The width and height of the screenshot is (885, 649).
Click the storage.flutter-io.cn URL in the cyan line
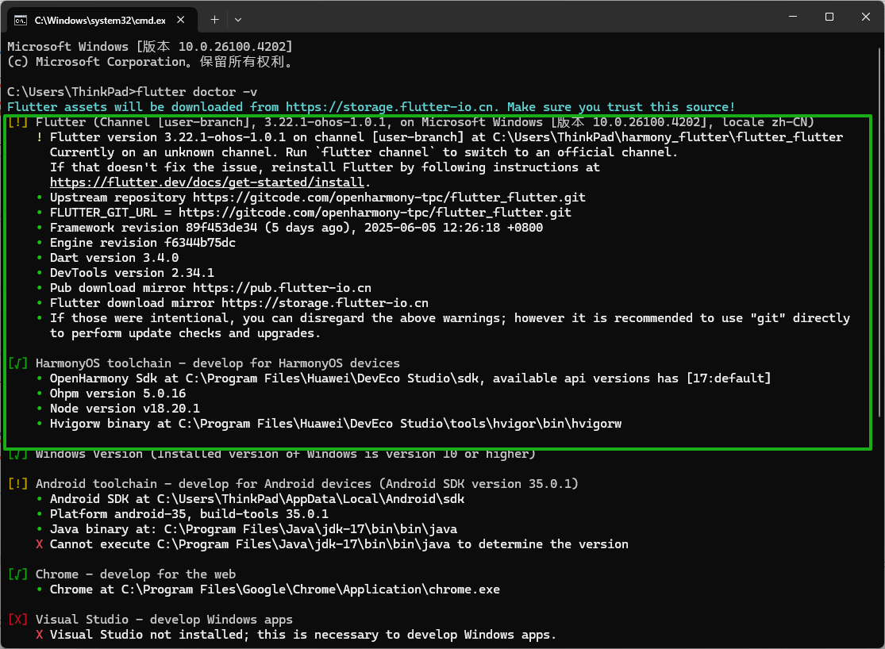click(x=390, y=107)
